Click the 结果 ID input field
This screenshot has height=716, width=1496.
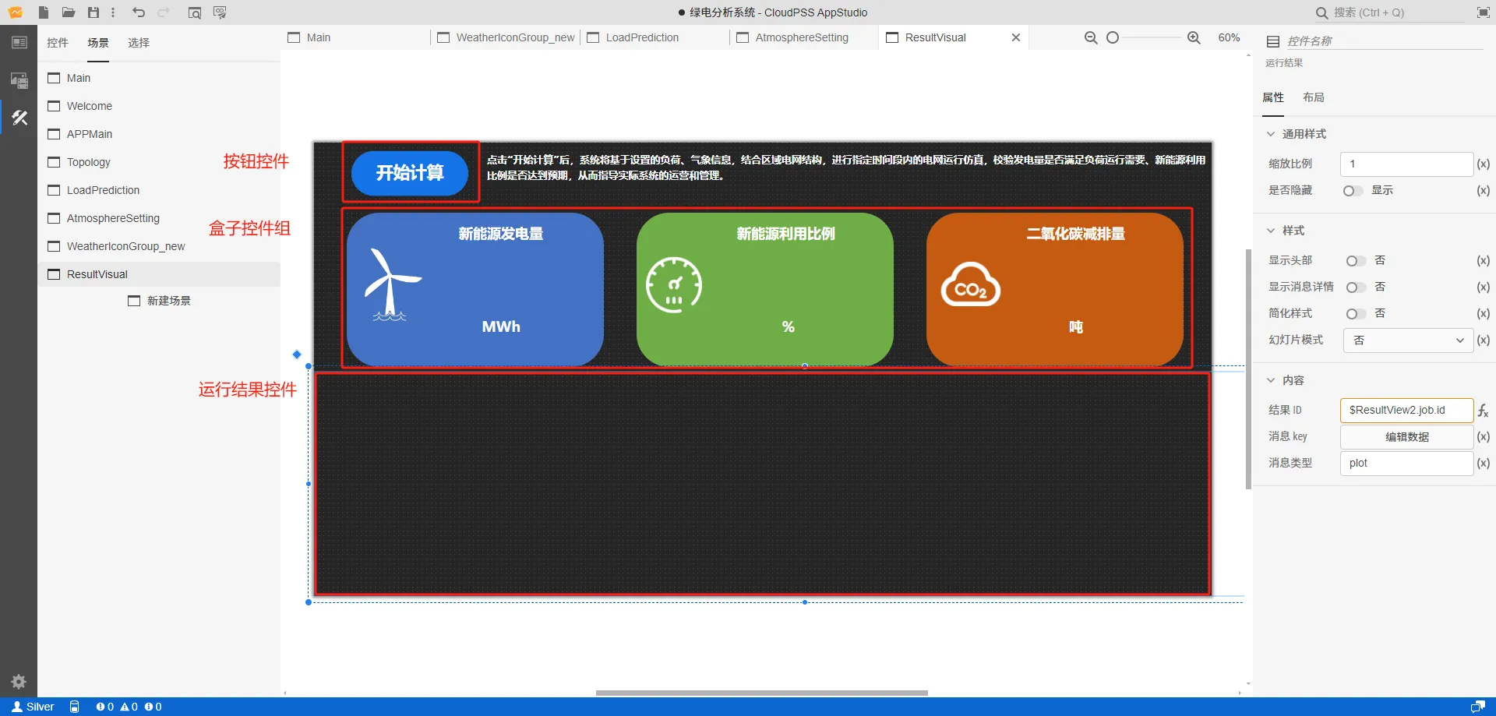tap(1406, 411)
